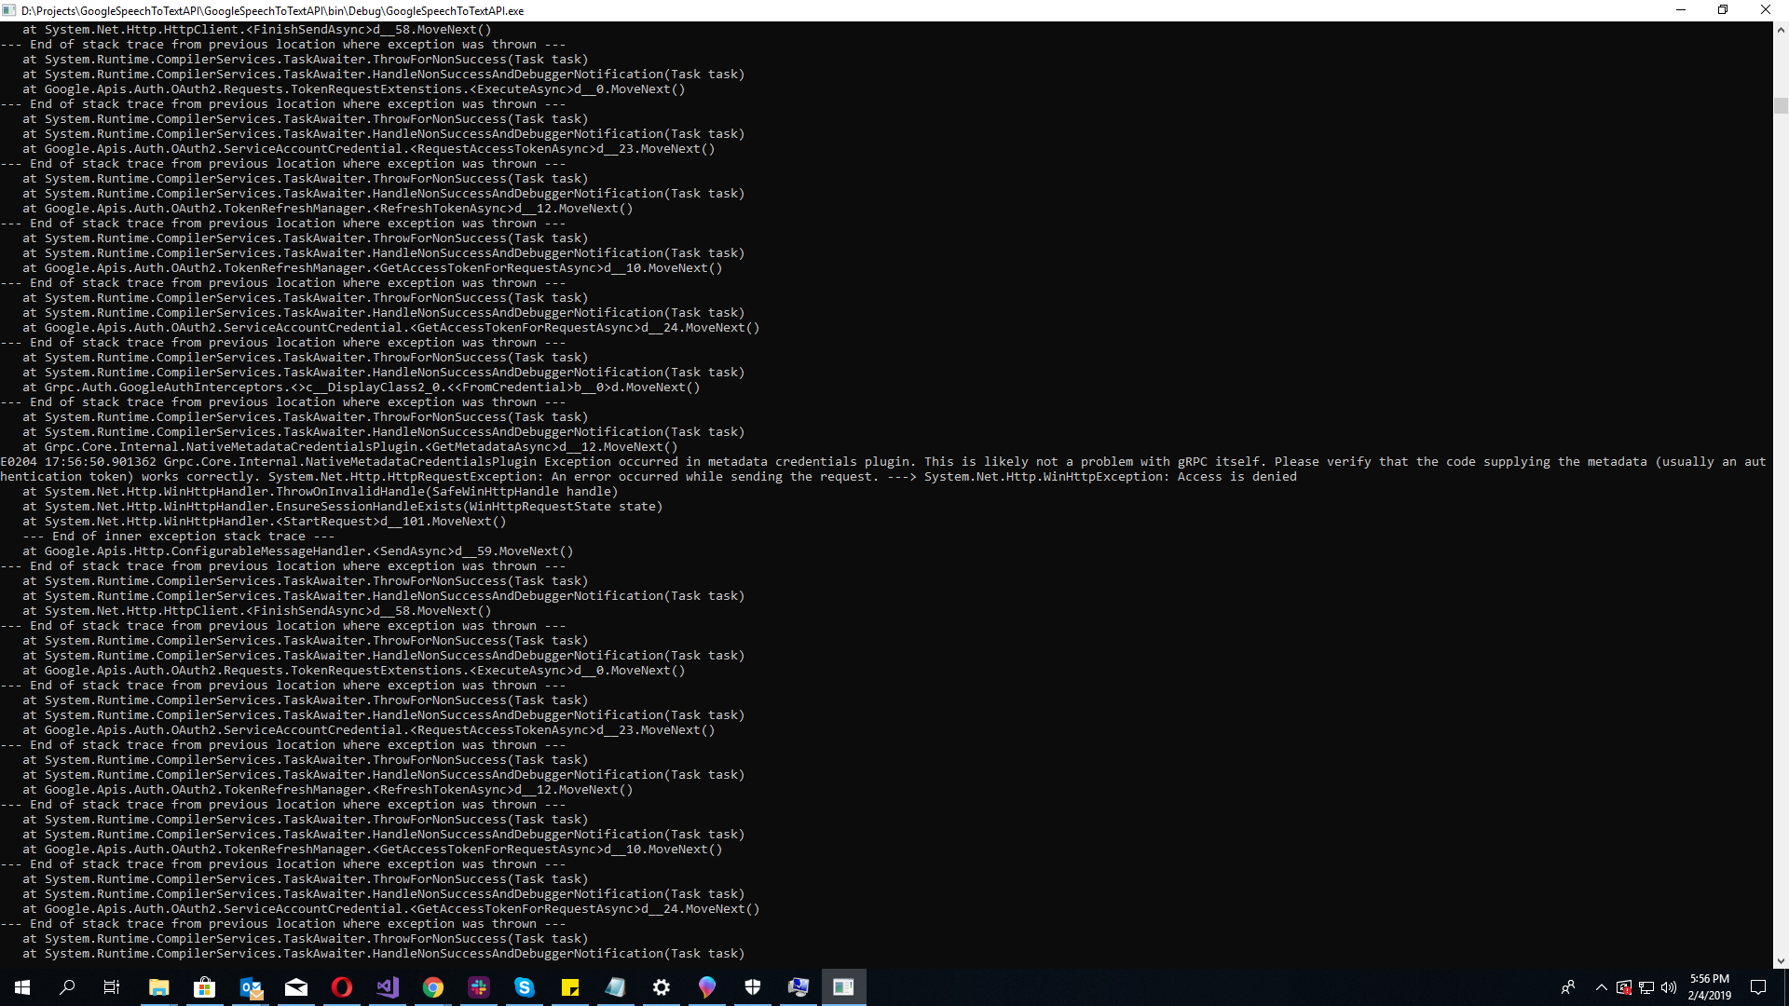The image size is (1789, 1006).
Task: Select the active console app taskbar button
Action: (844, 987)
